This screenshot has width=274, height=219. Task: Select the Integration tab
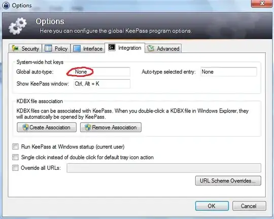coord(125,48)
